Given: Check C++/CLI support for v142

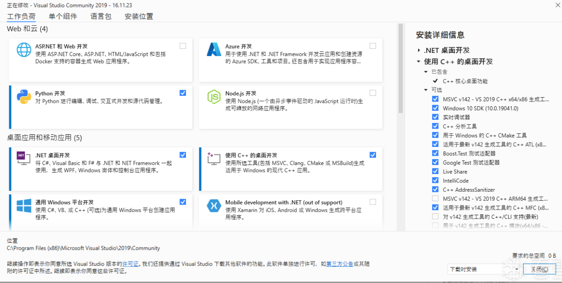Looking at the screenshot, I should click(x=436, y=217).
